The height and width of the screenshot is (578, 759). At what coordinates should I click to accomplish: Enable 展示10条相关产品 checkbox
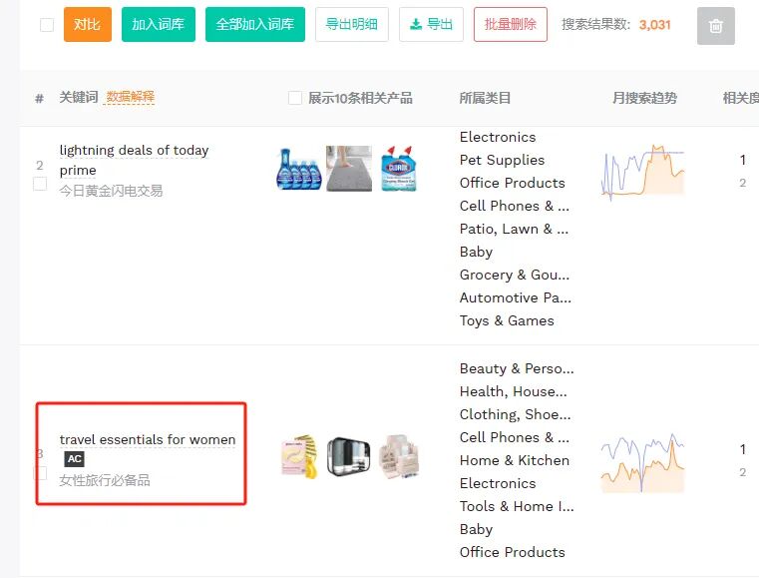295,98
